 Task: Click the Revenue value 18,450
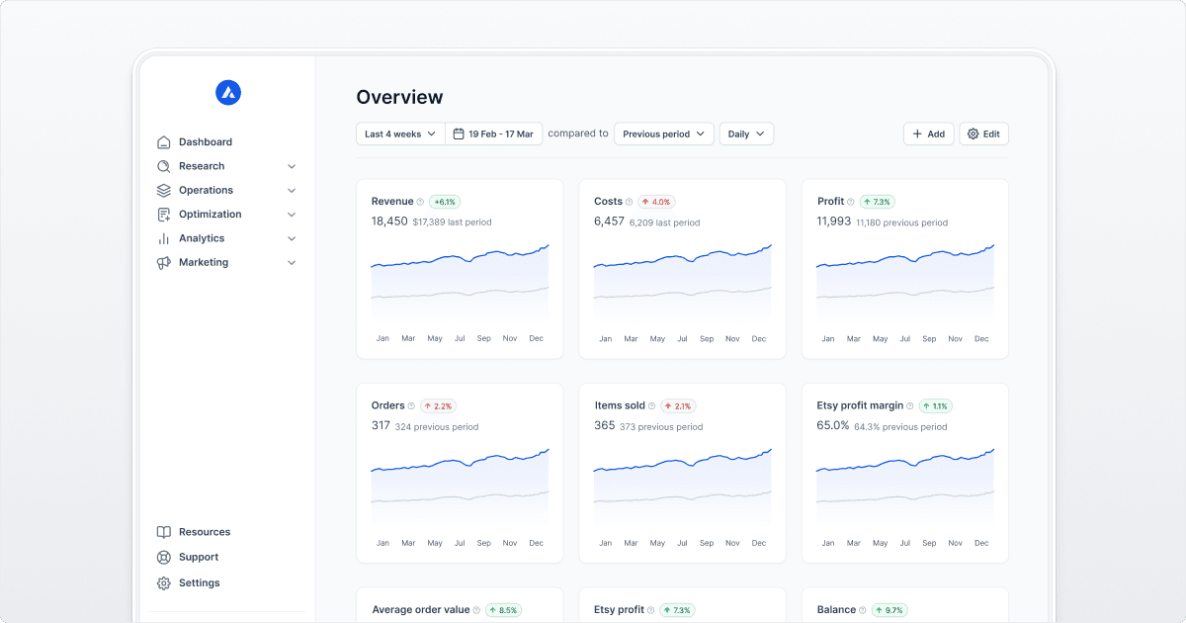[x=389, y=222]
